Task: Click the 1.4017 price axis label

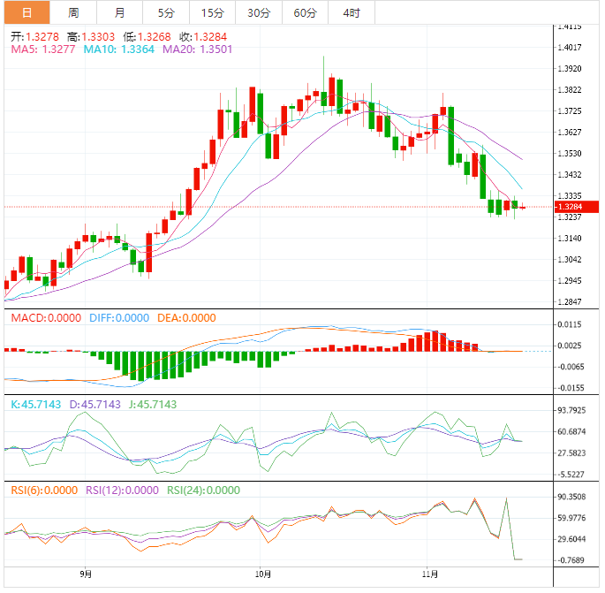Action: (570, 48)
